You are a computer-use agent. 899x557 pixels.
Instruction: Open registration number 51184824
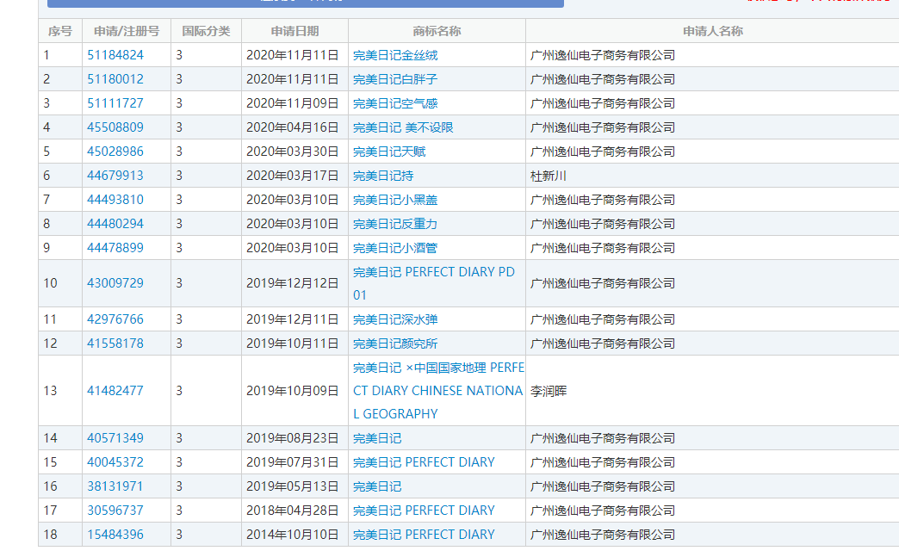(x=115, y=55)
